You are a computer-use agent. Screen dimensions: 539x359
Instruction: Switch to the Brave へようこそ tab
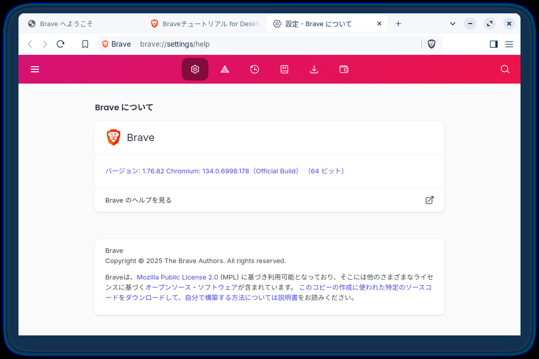point(82,24)
